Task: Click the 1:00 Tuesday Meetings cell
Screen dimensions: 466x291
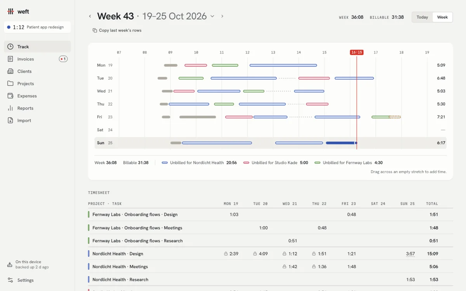Action: pos(263,228)
